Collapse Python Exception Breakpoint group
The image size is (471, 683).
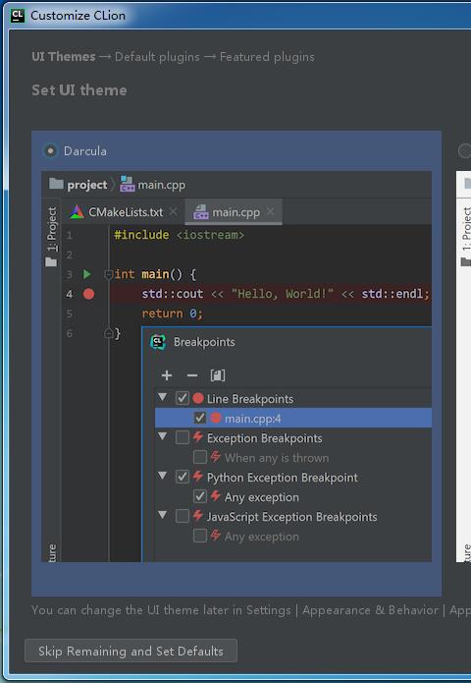pyautogui.click(x=163, y=476)
